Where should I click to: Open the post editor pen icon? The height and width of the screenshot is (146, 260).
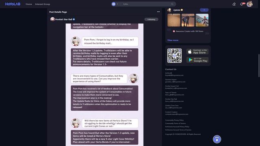click(234, 4)
